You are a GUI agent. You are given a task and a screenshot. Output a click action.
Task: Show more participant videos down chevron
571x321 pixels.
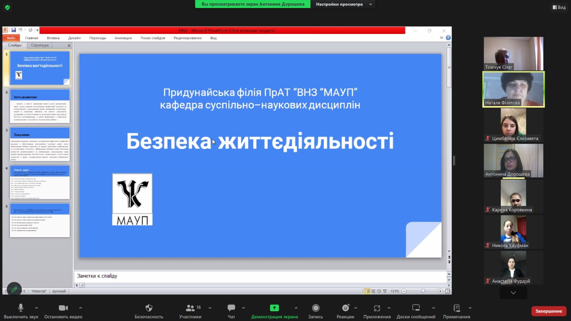(x=513, y=293)
